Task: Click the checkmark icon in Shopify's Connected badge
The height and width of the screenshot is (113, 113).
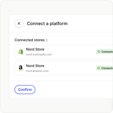Action: click(x=99, y=51)
